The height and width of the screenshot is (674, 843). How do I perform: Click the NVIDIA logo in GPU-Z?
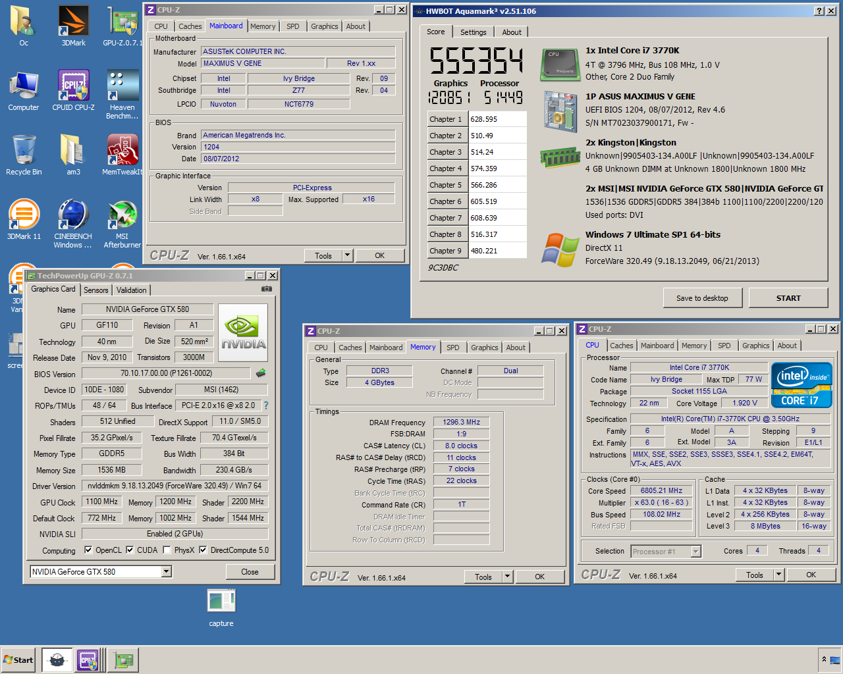(x=243, y=332)
